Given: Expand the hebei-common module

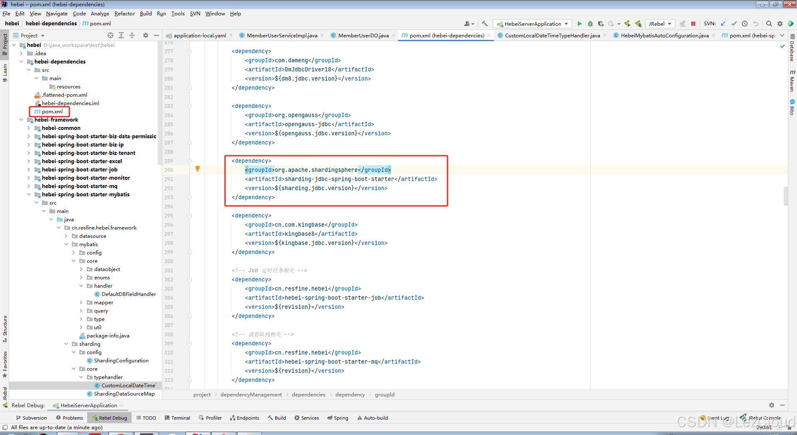Looking at the screenshot, I should click(x=29, y=128).
